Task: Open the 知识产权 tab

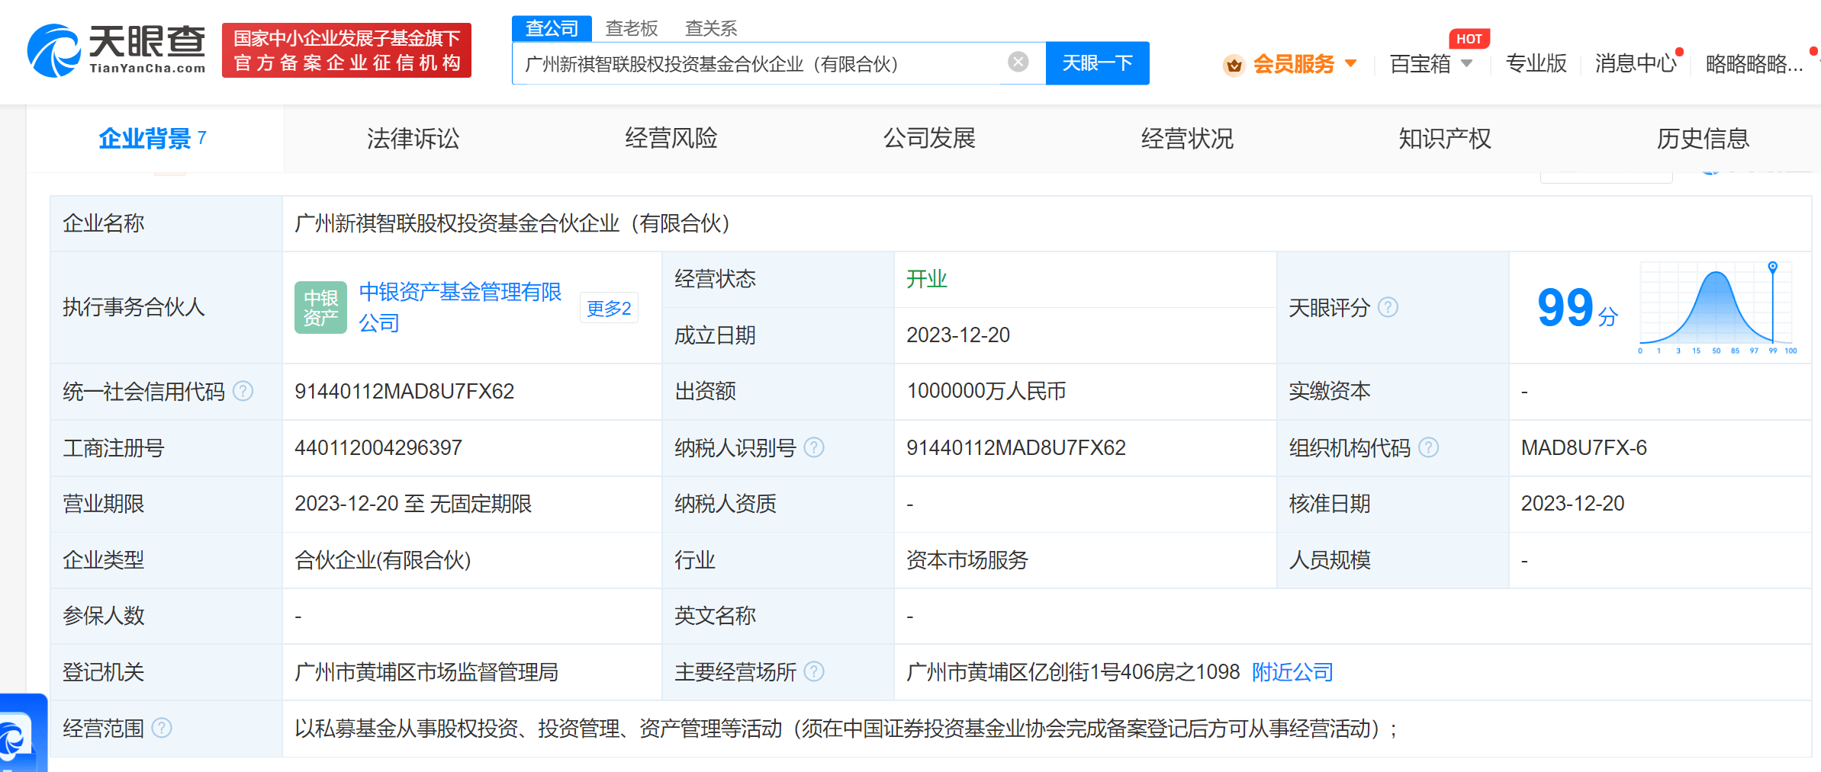Action: coord(1445,139)
